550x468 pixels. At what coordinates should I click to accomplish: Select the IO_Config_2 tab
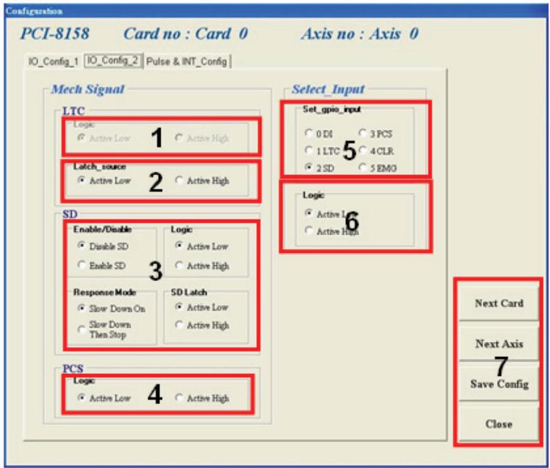(x=113, y=61)
